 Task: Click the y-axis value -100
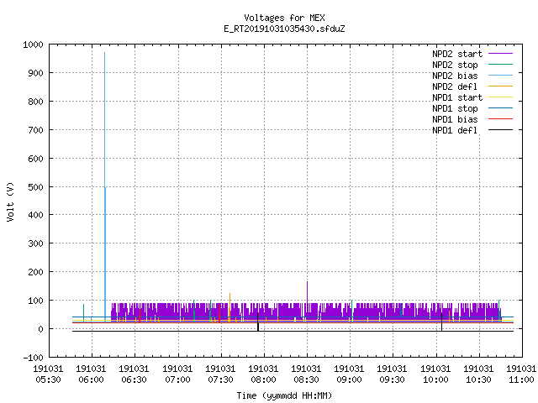[33, 358]
